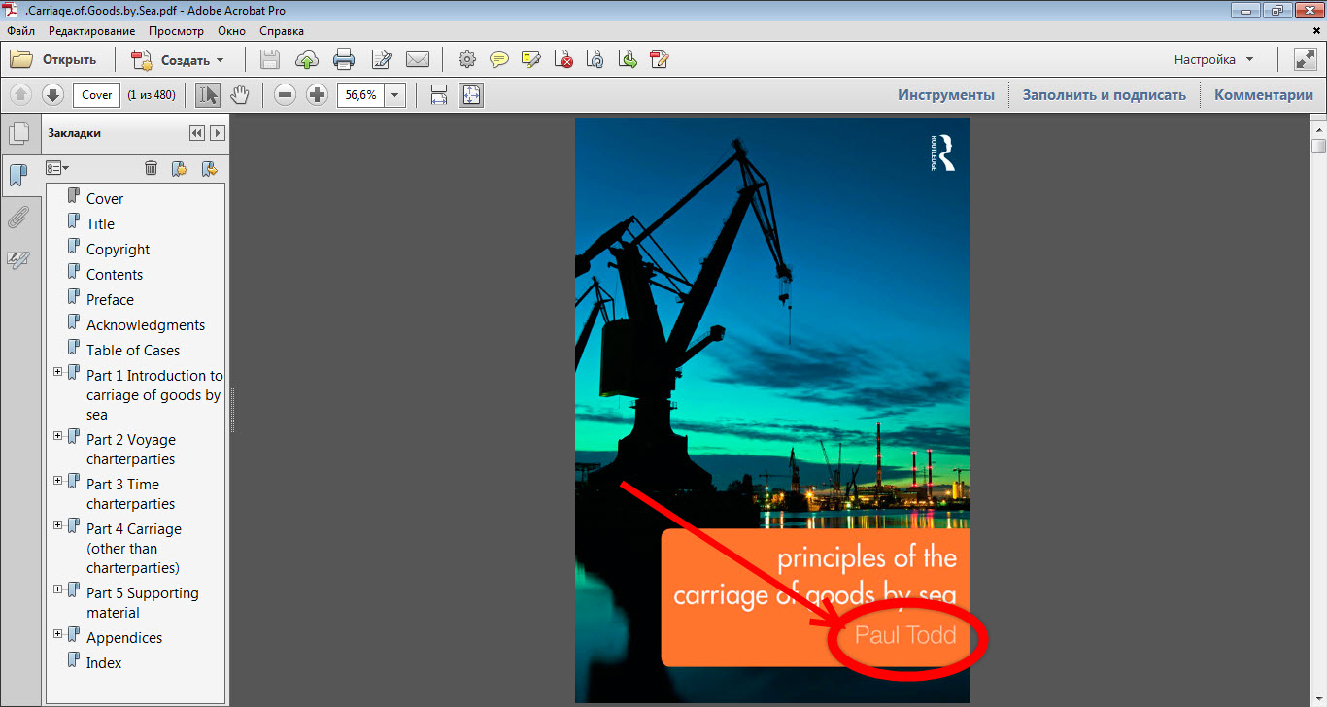Open the Просмотр menu
This screenshot has height=707, width=1327.
(x=176, y=30)
